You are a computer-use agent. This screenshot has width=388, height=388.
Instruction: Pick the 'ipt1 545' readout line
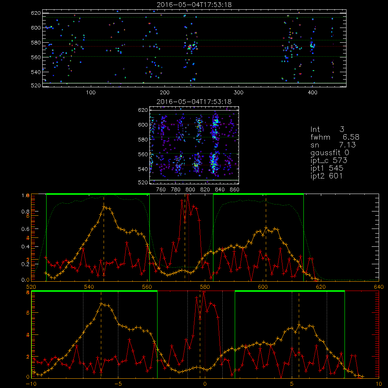(x=327, y=168)
